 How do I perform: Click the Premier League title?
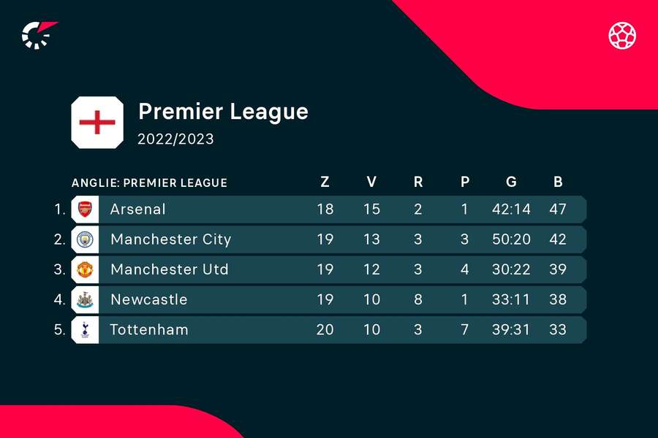tap(223, 112)
